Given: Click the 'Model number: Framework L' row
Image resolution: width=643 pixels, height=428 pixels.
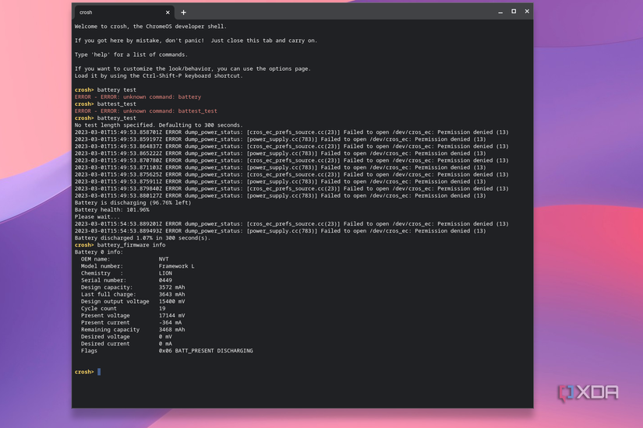Looking at the screenshot, I should click(x=137, y=266).
